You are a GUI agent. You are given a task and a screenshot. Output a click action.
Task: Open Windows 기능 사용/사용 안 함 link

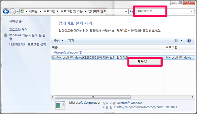tap(27, 37)
